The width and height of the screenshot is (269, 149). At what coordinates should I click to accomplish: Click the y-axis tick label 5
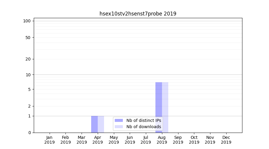(x=29, y=89)
